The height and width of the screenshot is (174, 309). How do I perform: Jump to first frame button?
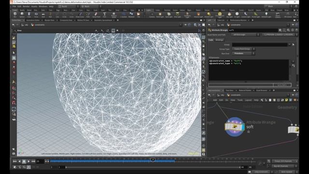pos(14,161)
